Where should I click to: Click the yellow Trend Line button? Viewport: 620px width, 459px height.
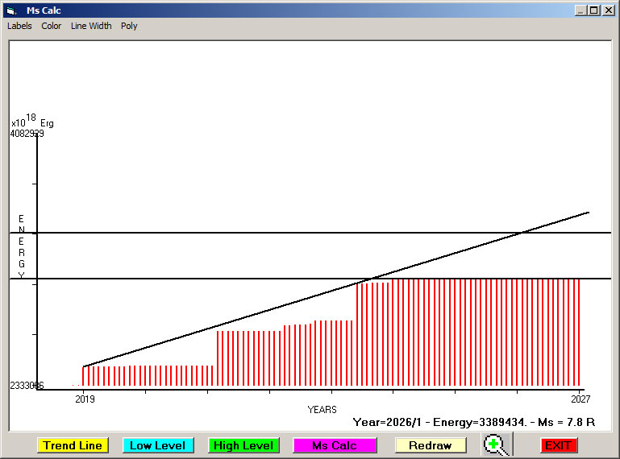(x=73, y=445)
